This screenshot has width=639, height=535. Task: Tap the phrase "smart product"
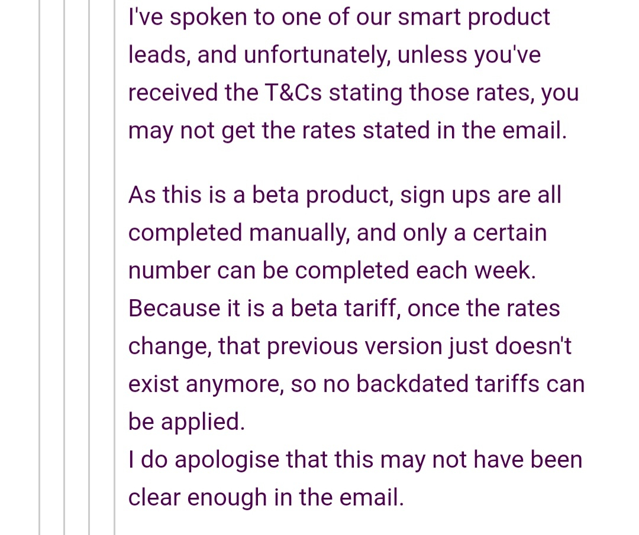(473, 17)
